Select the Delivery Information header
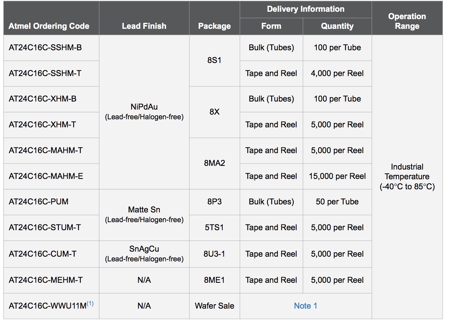 pos(306,9)
